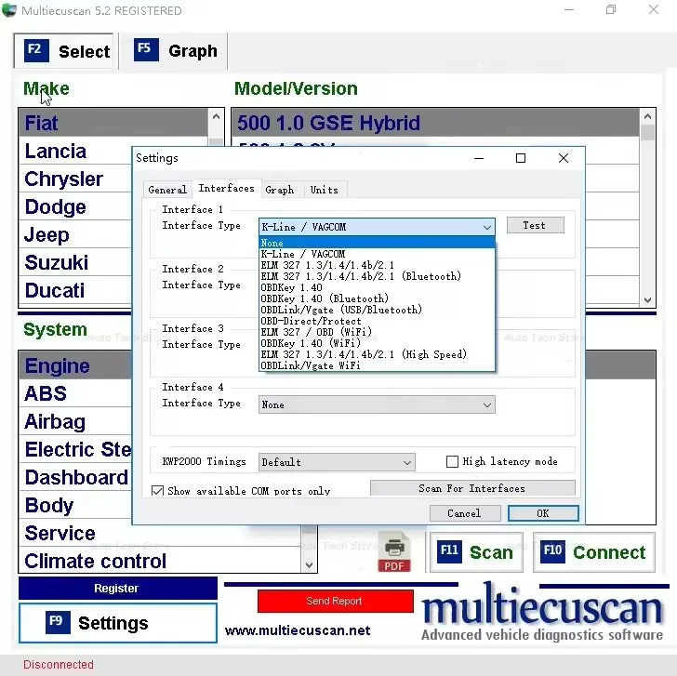Viewport: 677px width, 676px height.
Task: Choose OBDLink/Vgate WiFi from list
Action: tap(311, 365)
